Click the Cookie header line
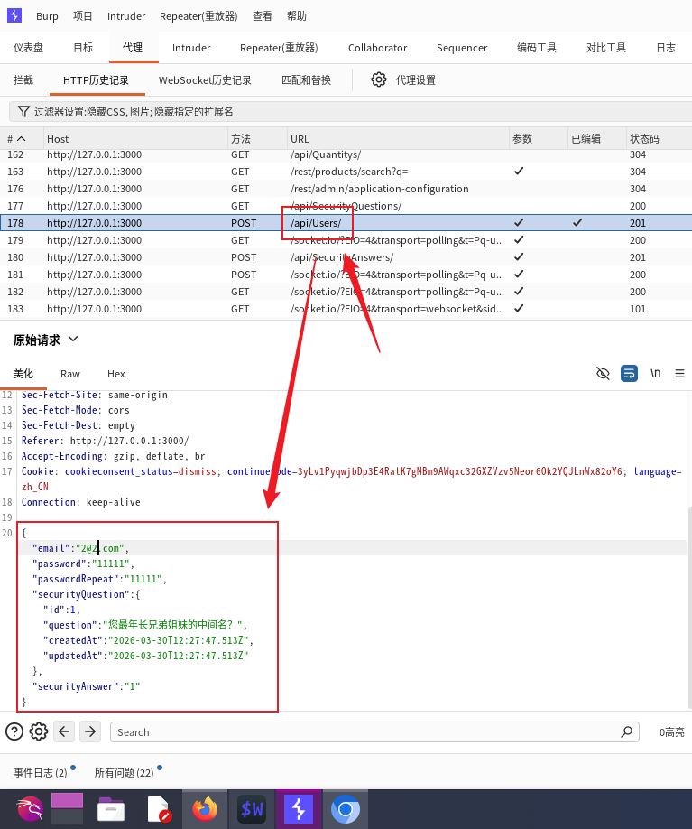The image size is (692, 829). tap(351, 479)
